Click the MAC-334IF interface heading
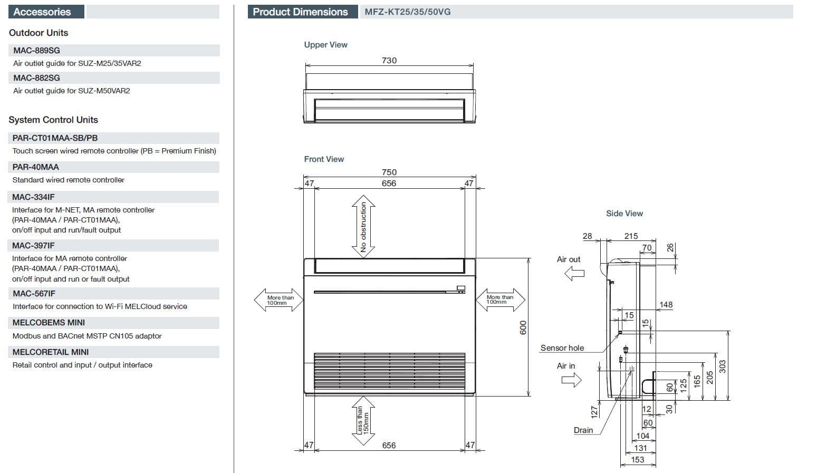Screen dimensions: 817x473 33,197
